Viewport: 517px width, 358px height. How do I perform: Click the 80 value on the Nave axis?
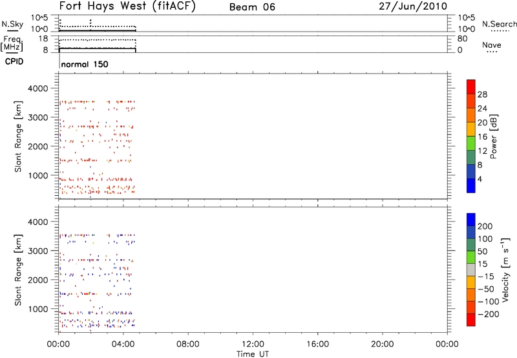(x=462, y=39)
